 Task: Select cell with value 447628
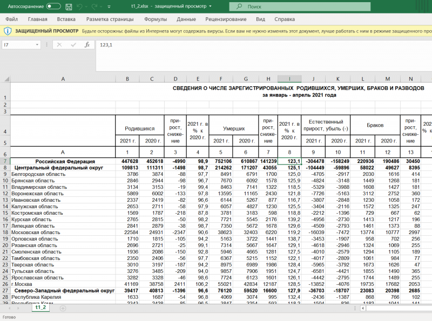(x=127, y=161)
